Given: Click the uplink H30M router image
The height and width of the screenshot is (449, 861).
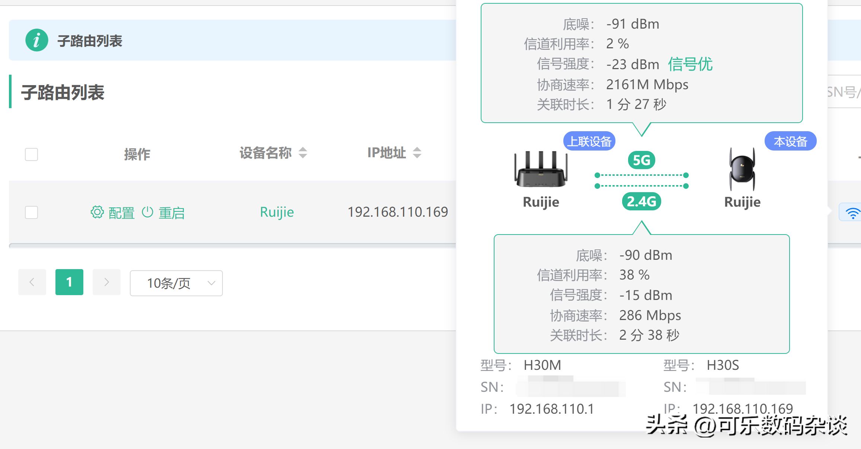Looking at the screenshot, I should point(541,169).
